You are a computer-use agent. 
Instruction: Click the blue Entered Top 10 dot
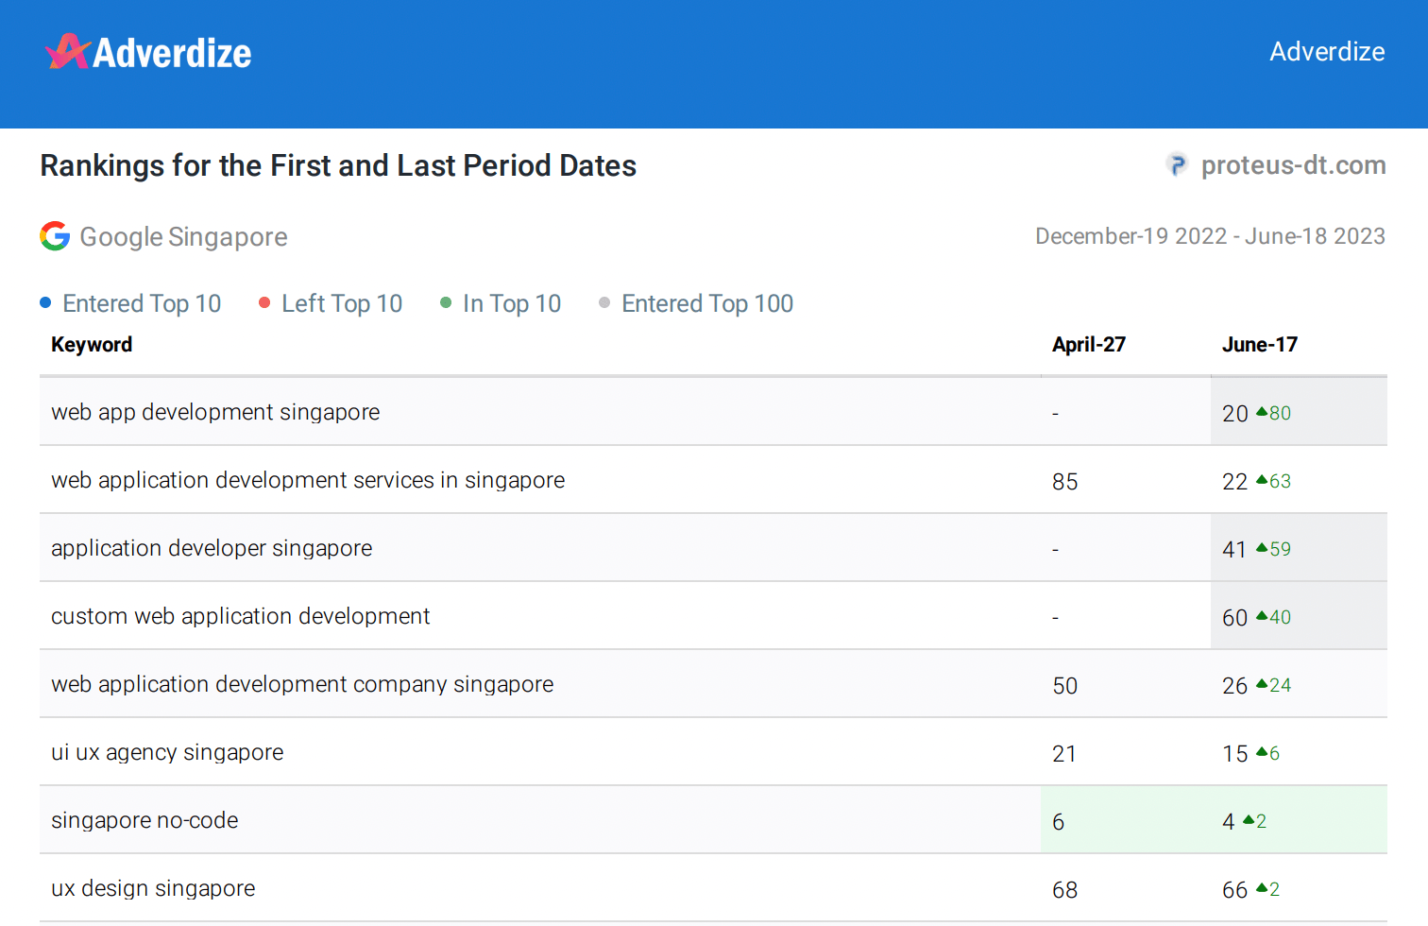[45, 303]
